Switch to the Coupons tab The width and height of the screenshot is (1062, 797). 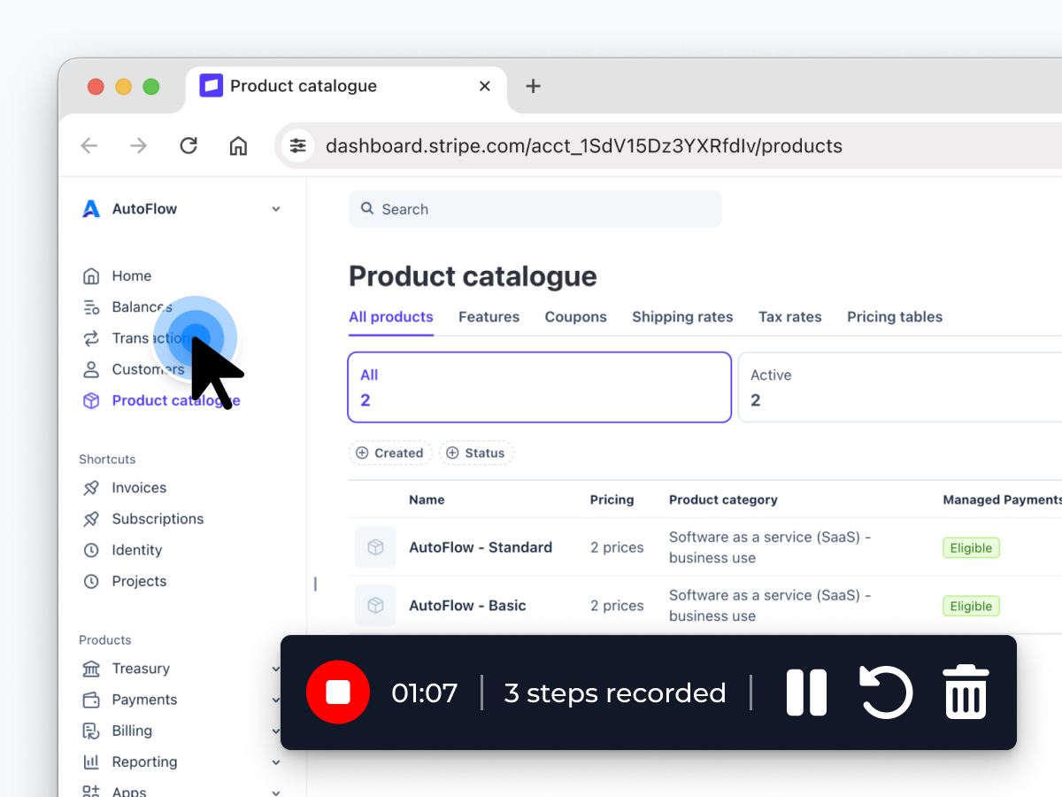pyautogui.click(x=576, y=317)
